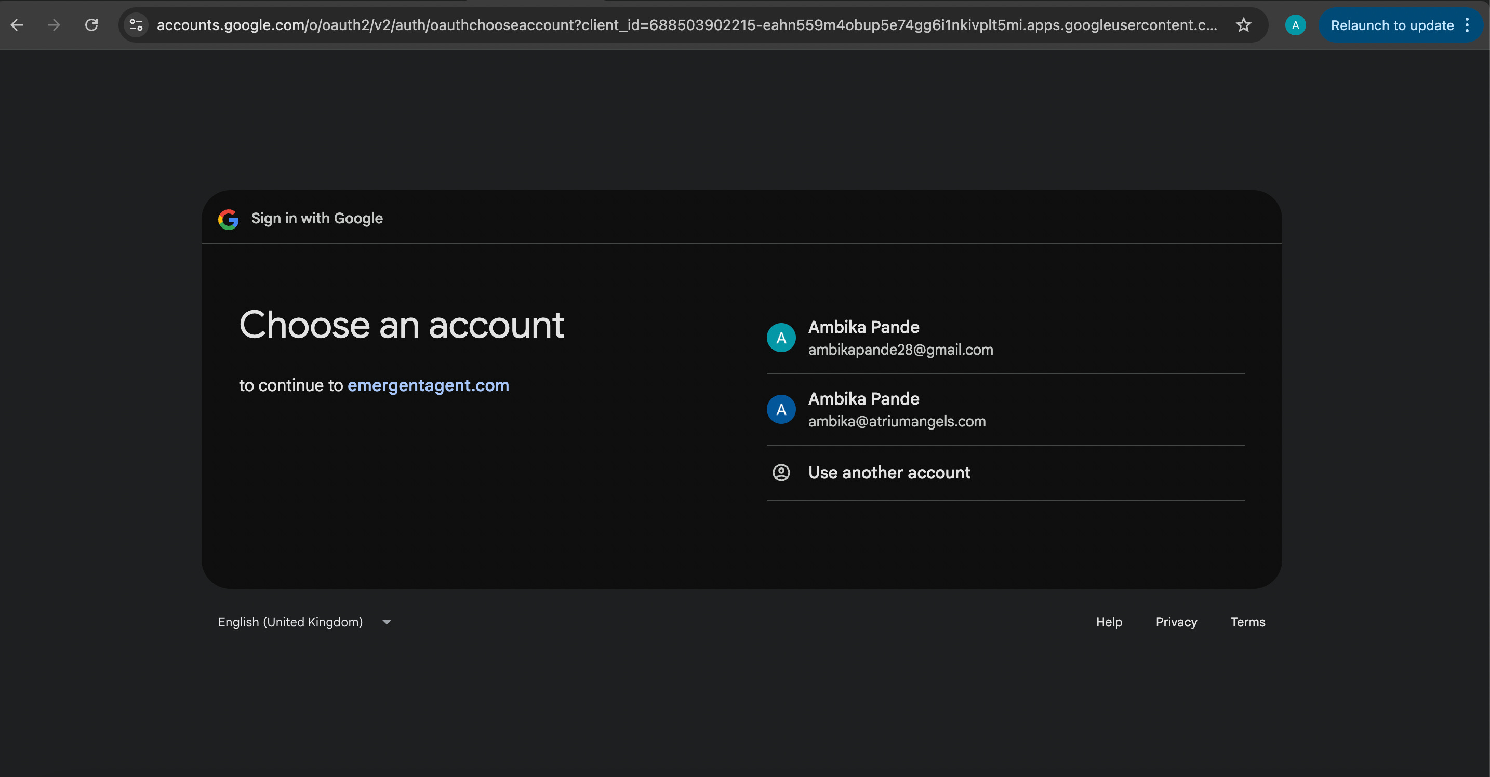The height and width of the screenshot is (777, 1490).
Task: Open Chrome three-dot menu
Action: pos(1468,25)
